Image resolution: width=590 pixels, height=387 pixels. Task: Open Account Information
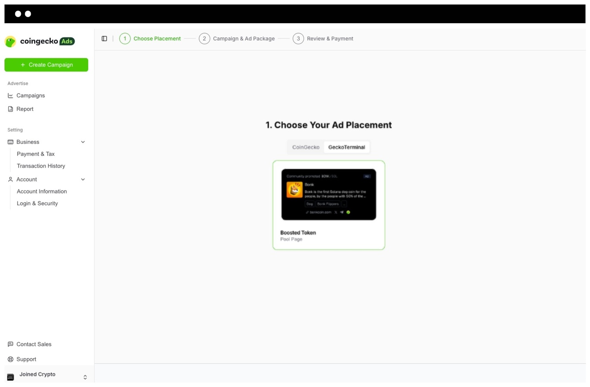[42, 192]
